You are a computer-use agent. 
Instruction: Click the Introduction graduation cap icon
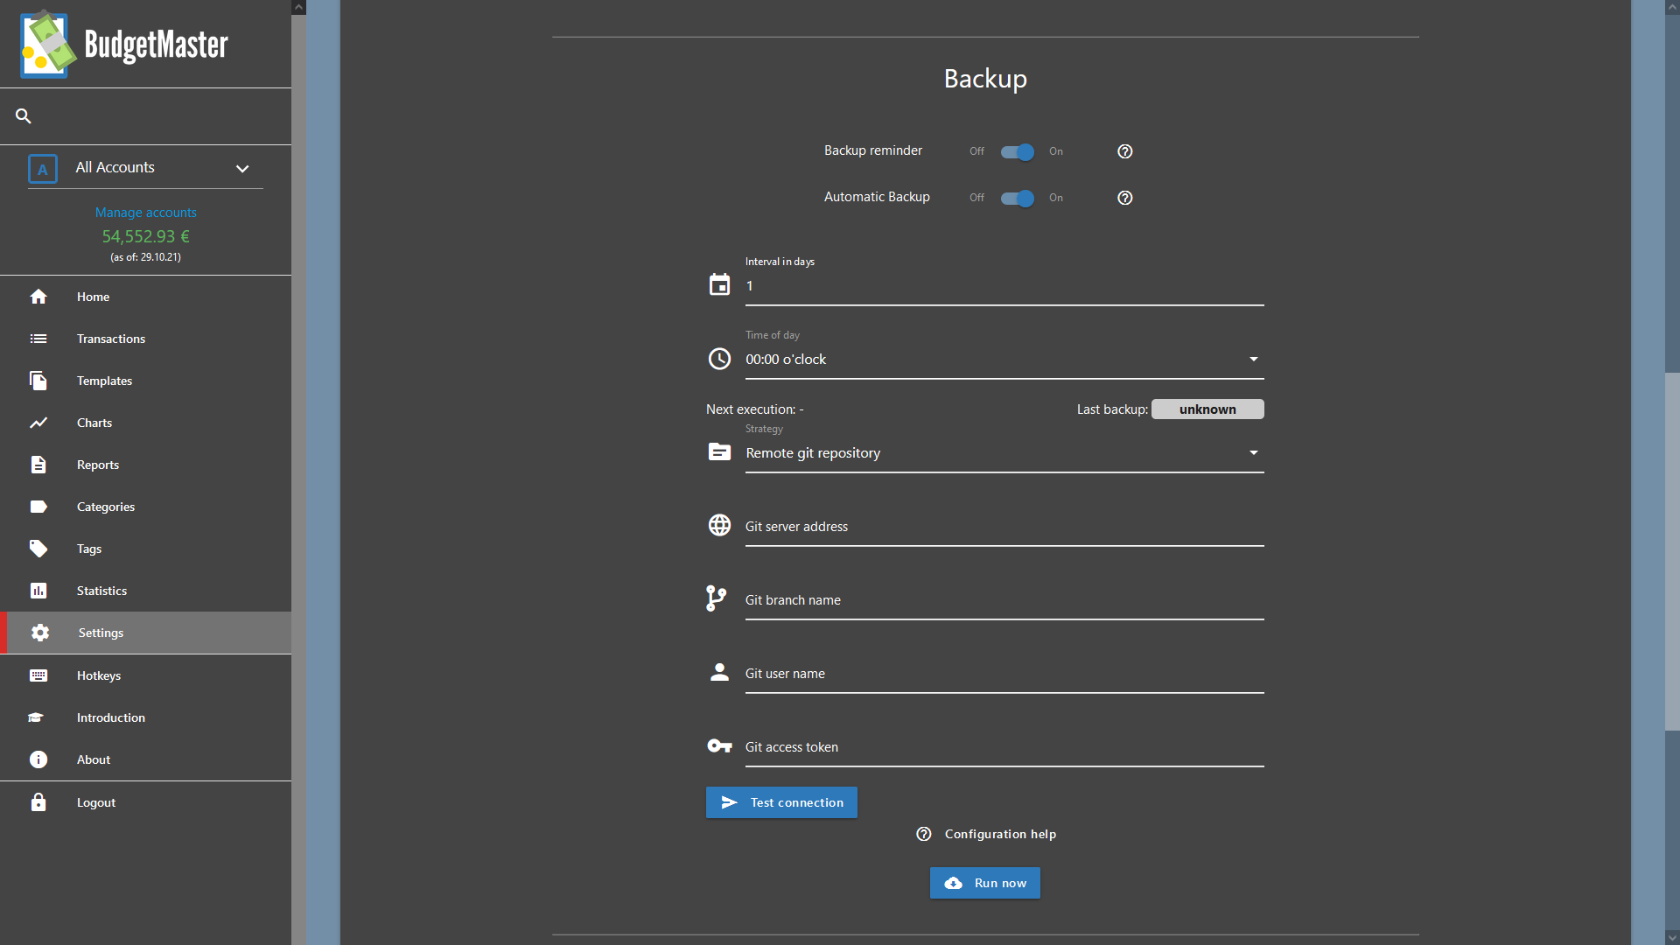coord(36,717)
